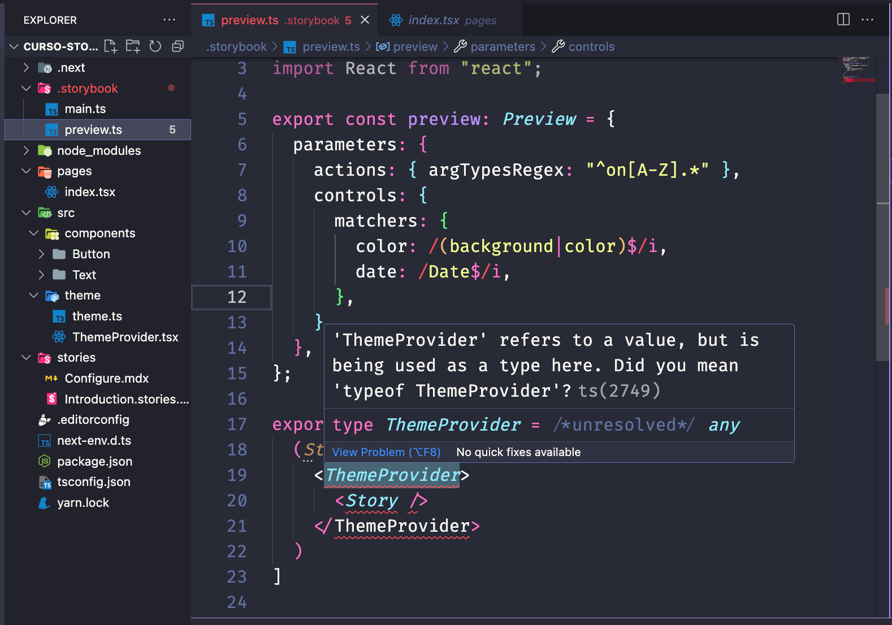Viewport: 892px width, 625px height.
Task: Click the src folder icon
Action: pyautogui.click(x=45, y=213)
